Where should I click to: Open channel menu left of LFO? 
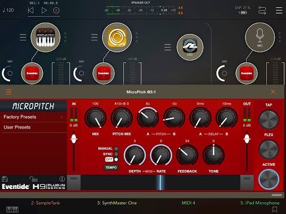(167, 48)
